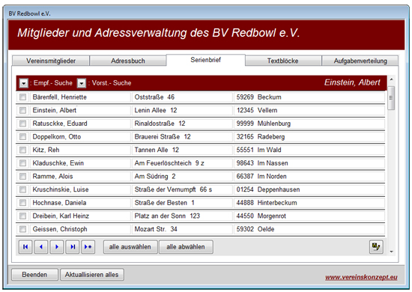Click Platz an der Sonn 123 cell

[182, 216]
